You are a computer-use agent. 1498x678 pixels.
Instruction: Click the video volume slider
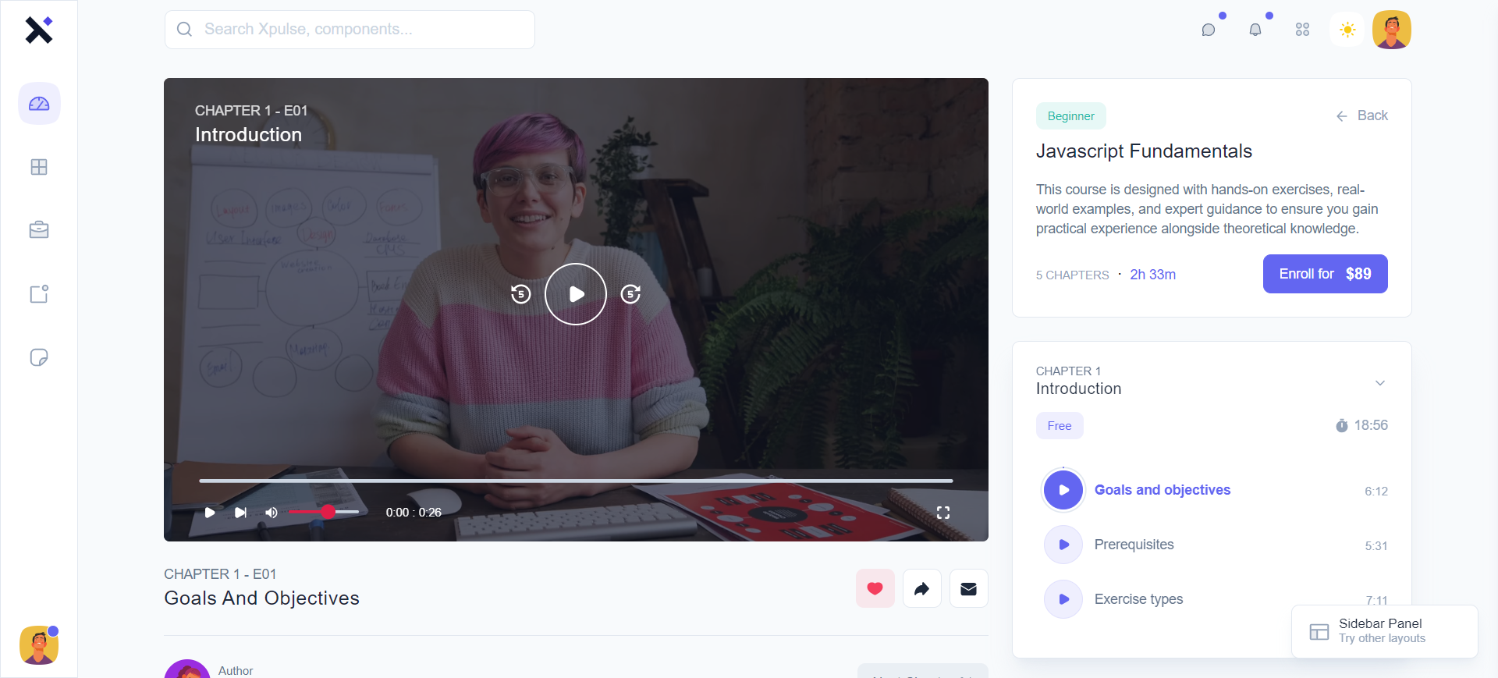coord(324,512)
